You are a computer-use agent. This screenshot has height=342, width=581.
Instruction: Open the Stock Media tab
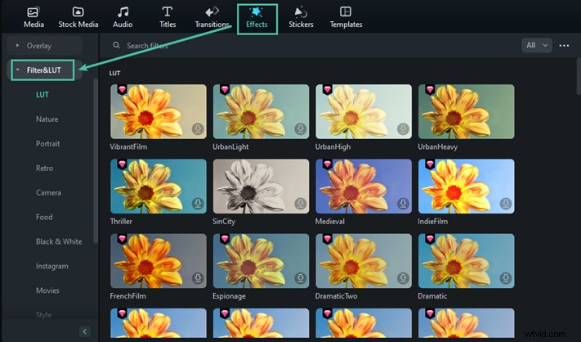[78, 18]
